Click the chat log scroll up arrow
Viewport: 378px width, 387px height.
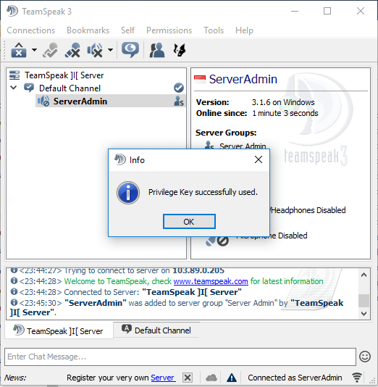pyautogui.click(x=364, y=275)
